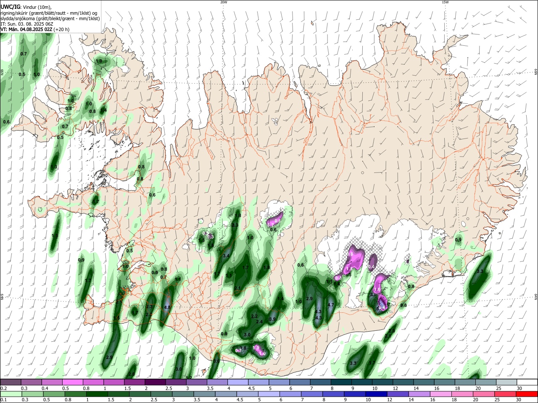Click the '3.9' precipitation value on the map
The width and height of the screenshot is (538, 403).
tap(272, 319)
